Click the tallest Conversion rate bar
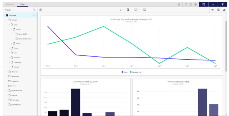 point(76,102)
